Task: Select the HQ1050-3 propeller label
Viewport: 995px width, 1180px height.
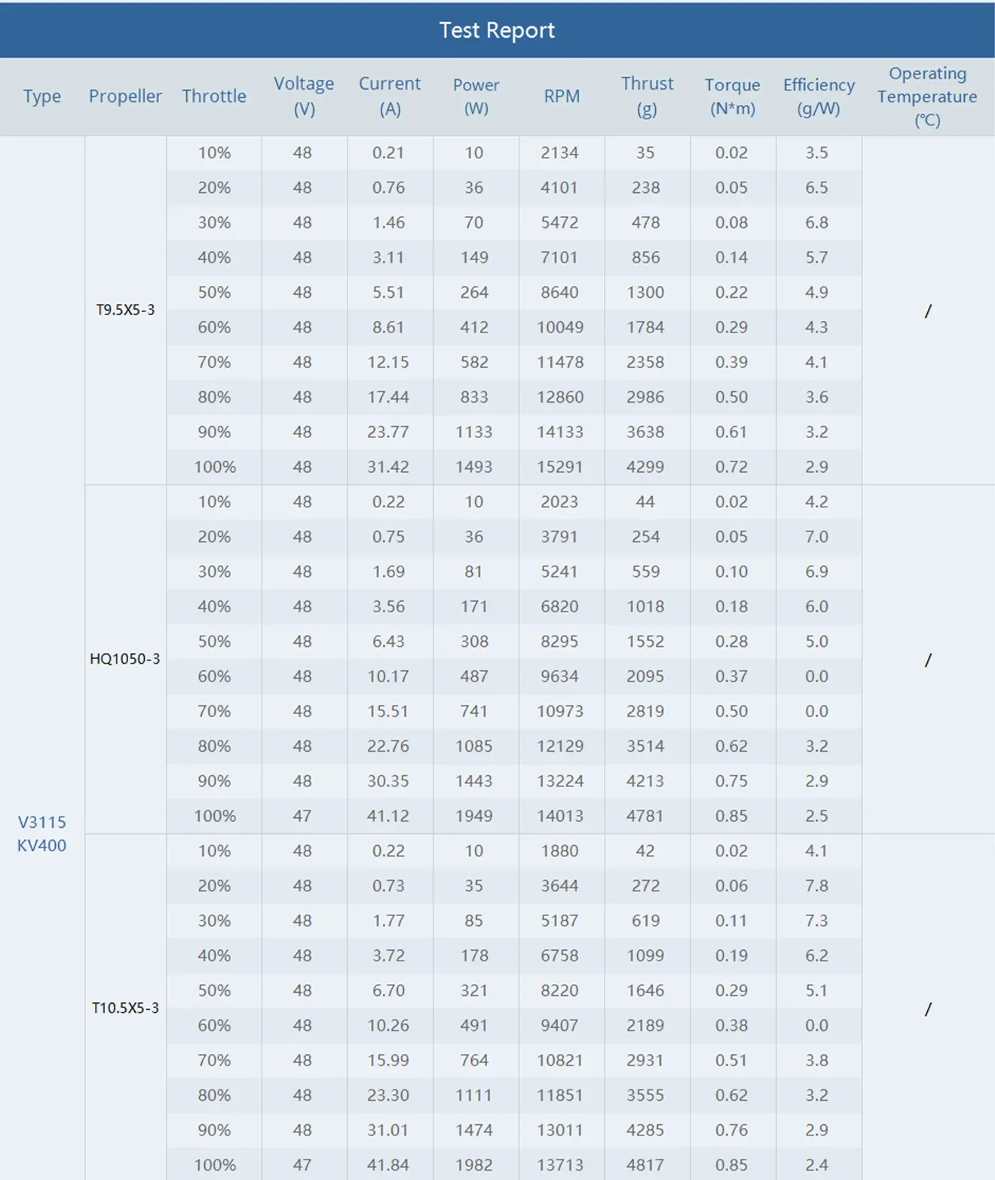Action: (x=125, y=658)
